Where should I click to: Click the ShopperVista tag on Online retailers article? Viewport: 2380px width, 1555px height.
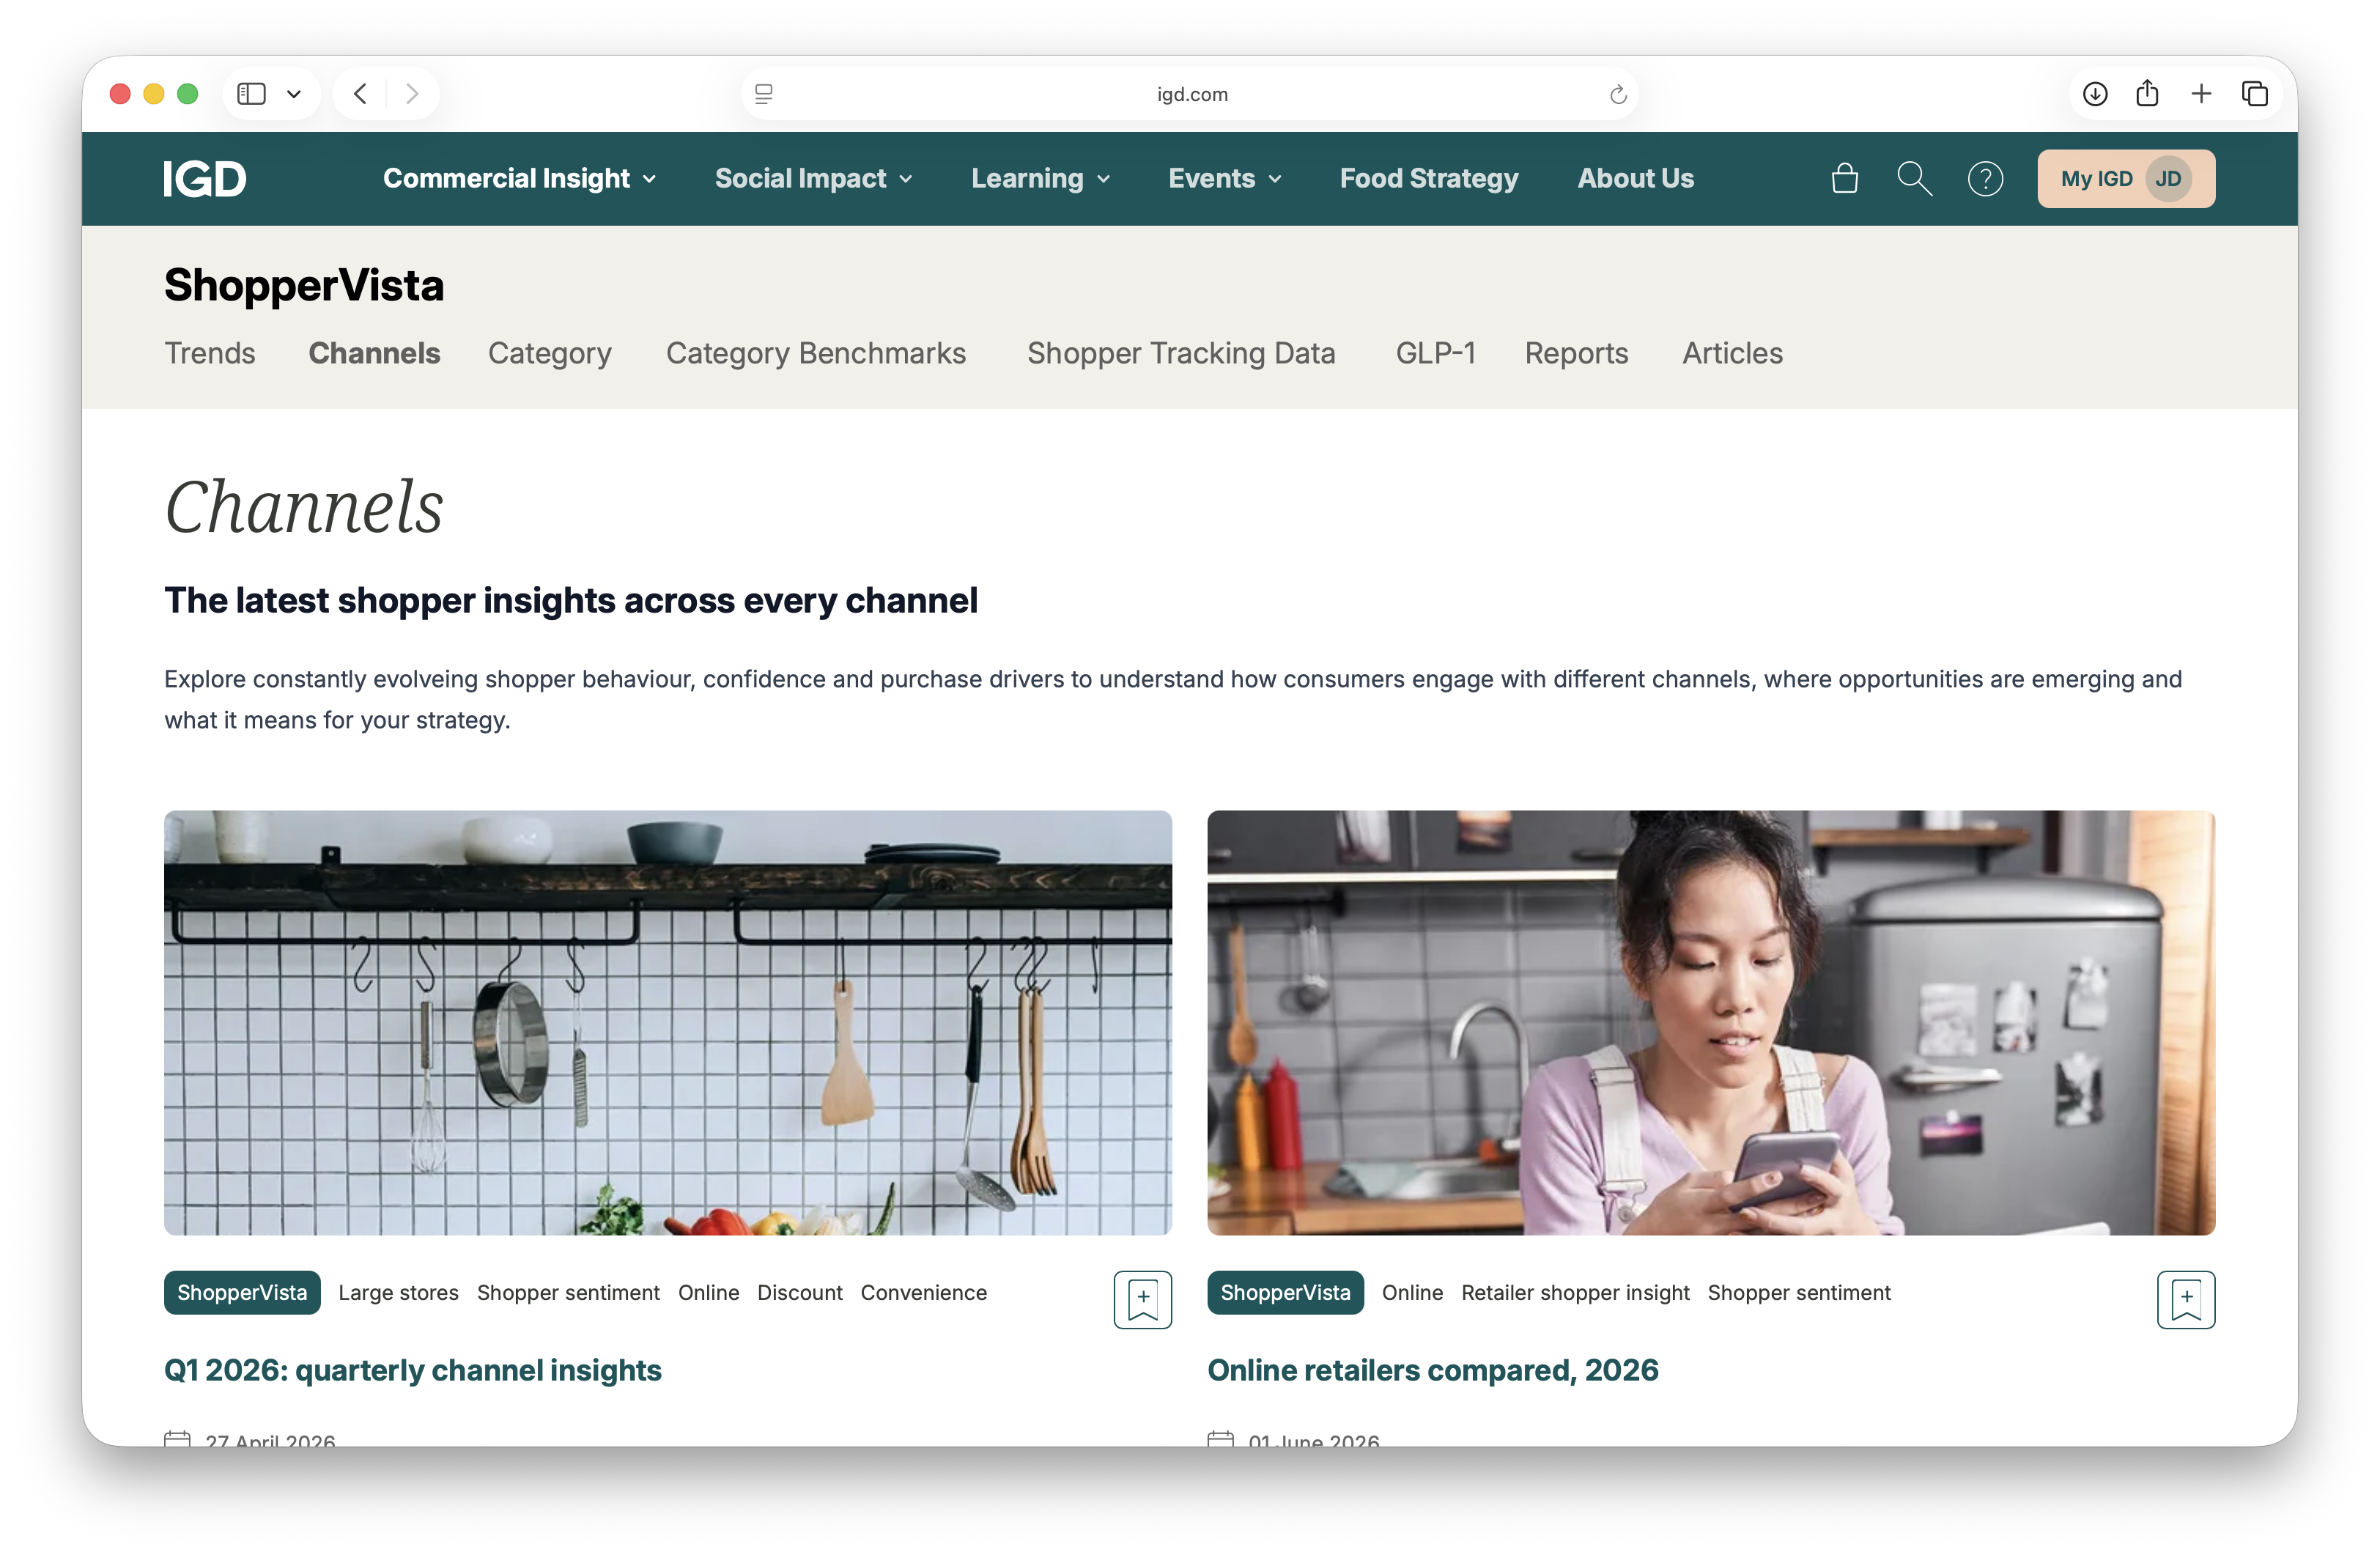click(x=1285, y=1293)
